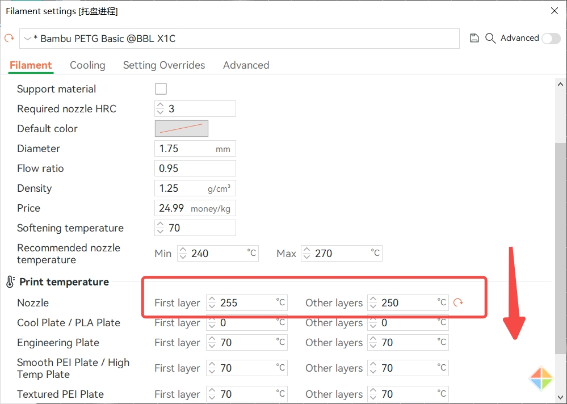Click the scrollbar down arrow
Viewport: 567px width, 404px height.
click(x=561, y=397)
